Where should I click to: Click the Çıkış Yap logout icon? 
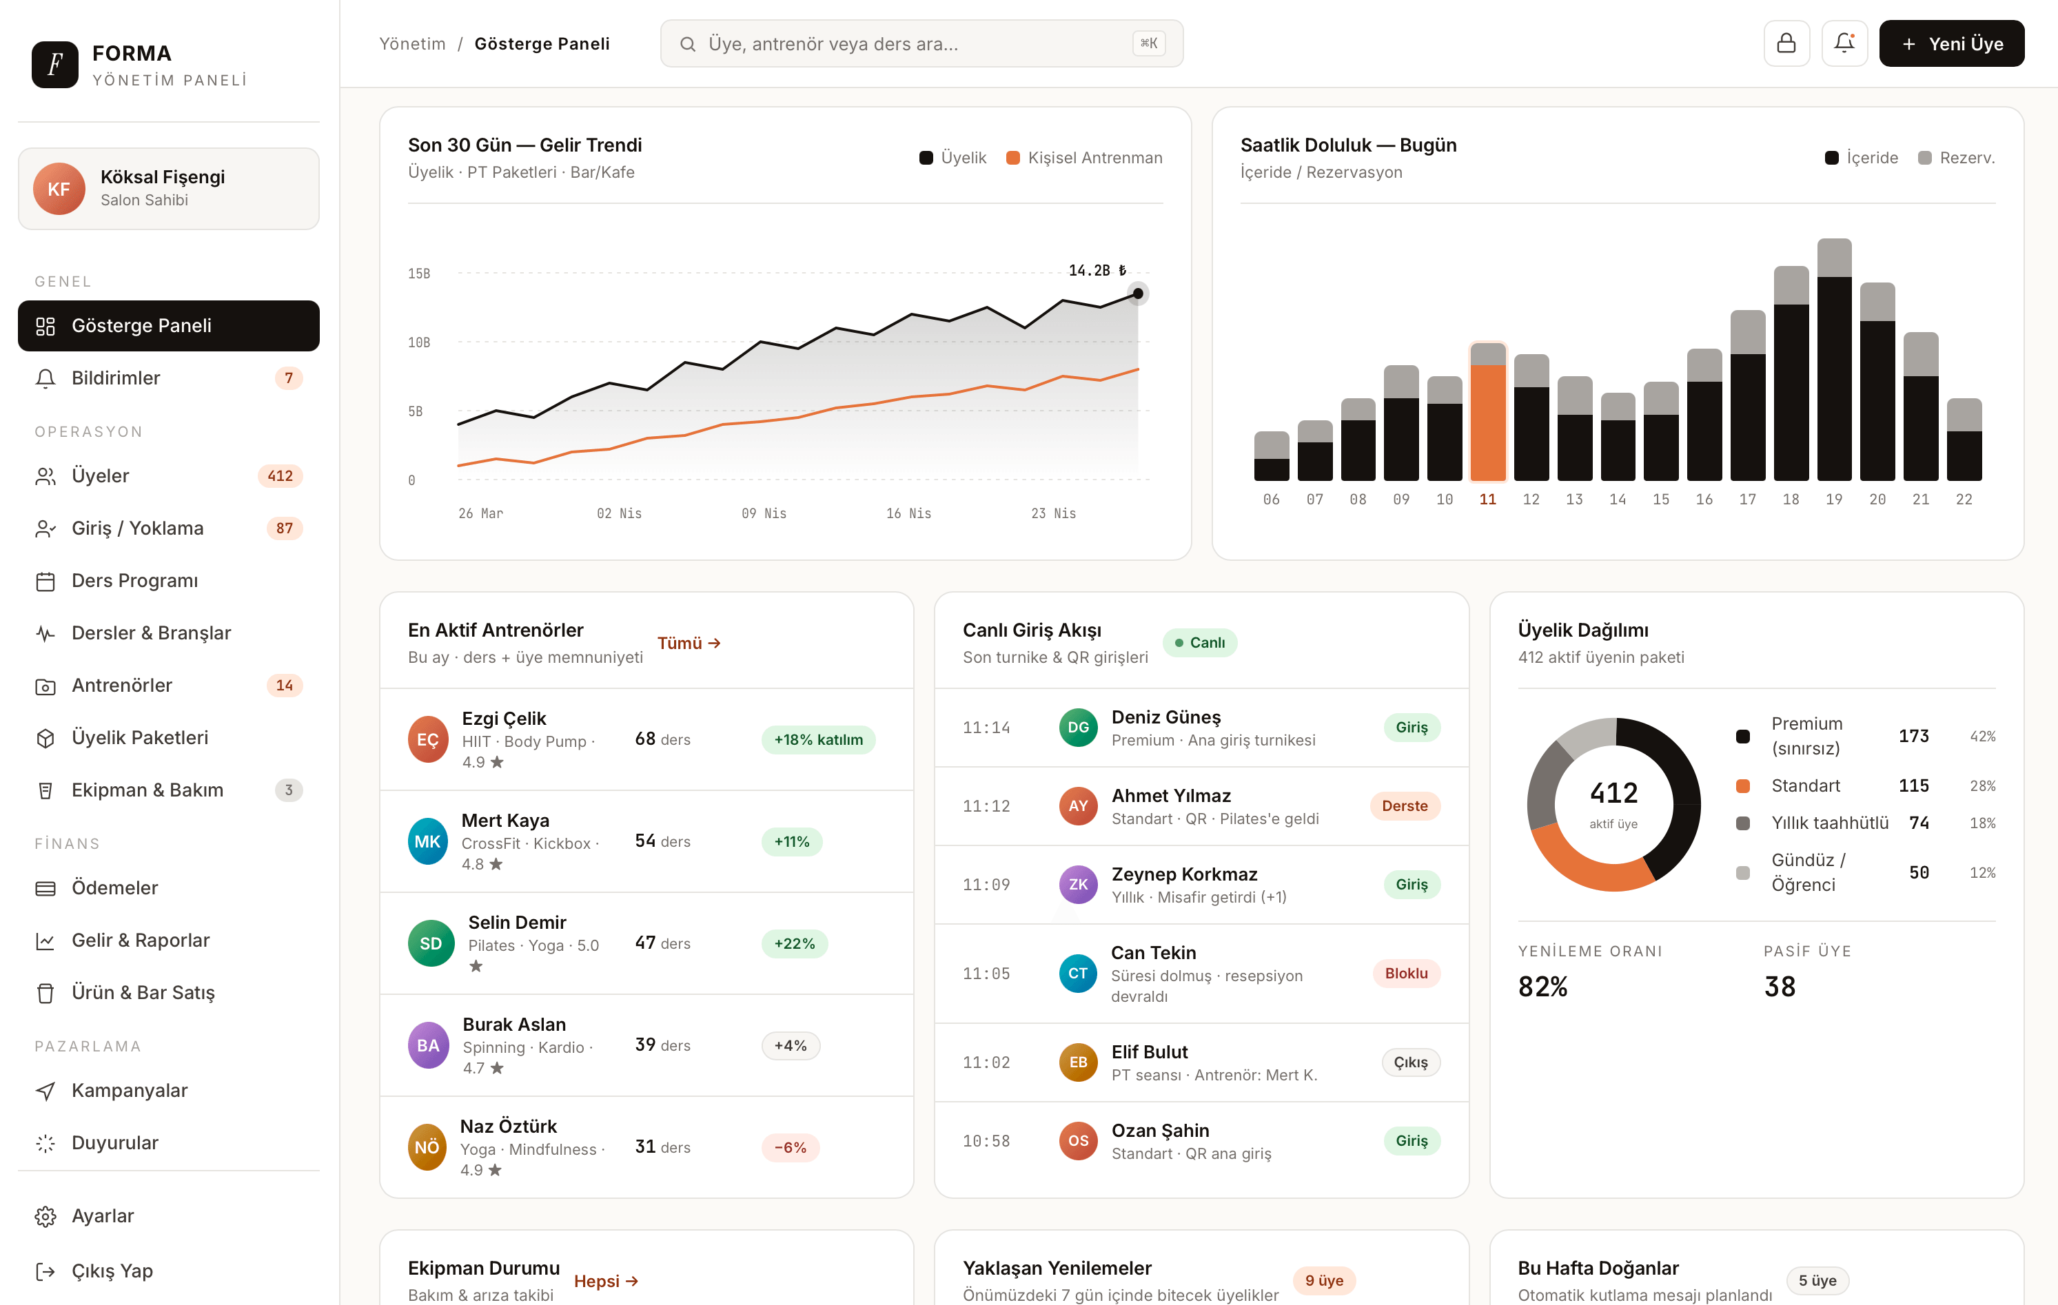(45, 1271)
